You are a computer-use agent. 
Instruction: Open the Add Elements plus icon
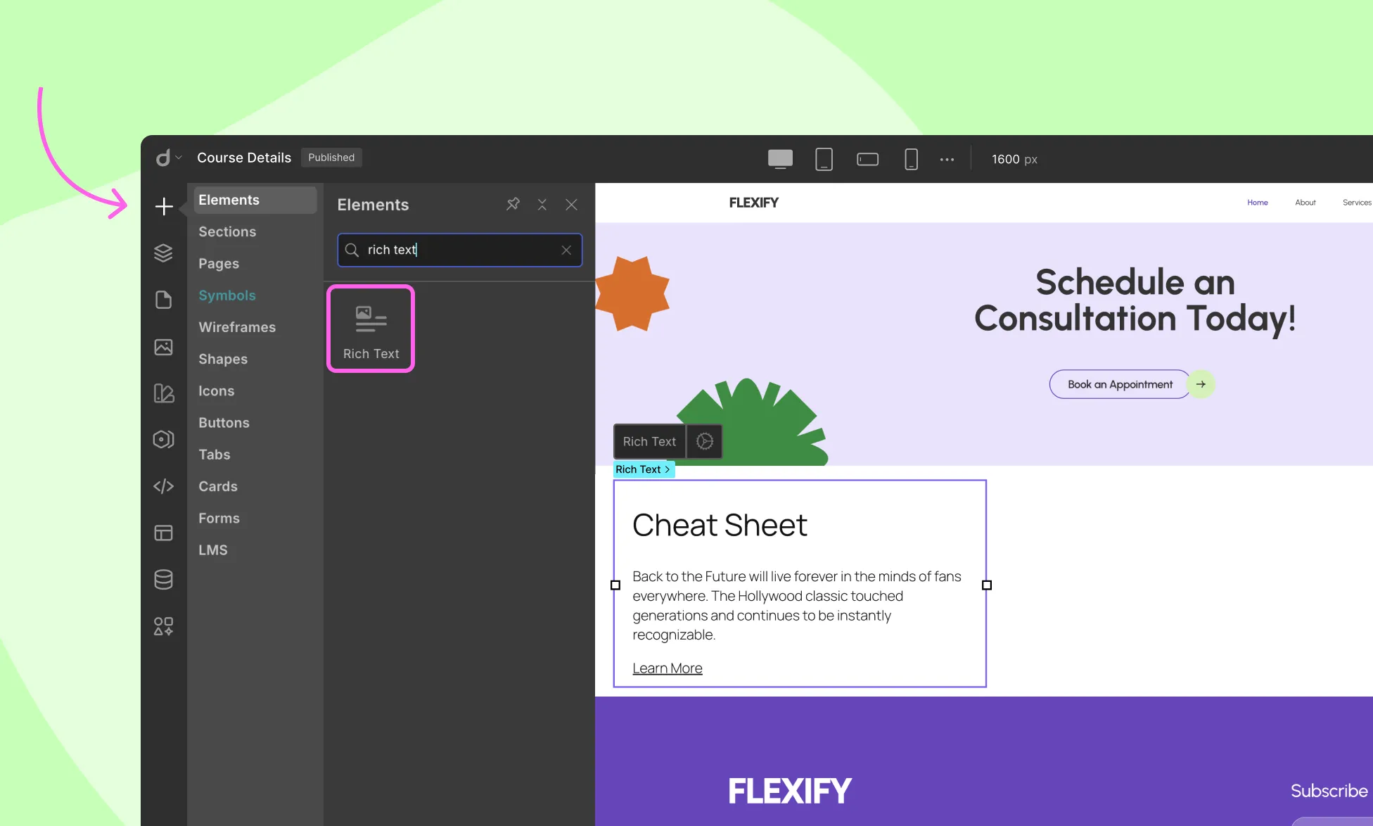164,206
